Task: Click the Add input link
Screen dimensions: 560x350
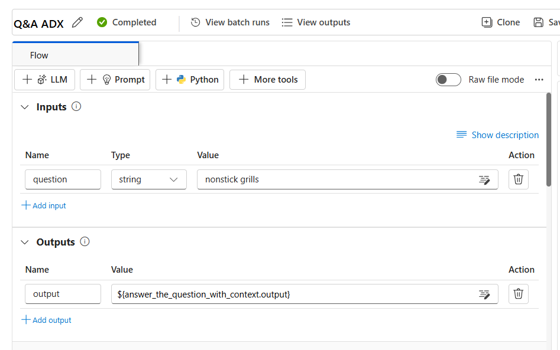Action: point(44,205)
